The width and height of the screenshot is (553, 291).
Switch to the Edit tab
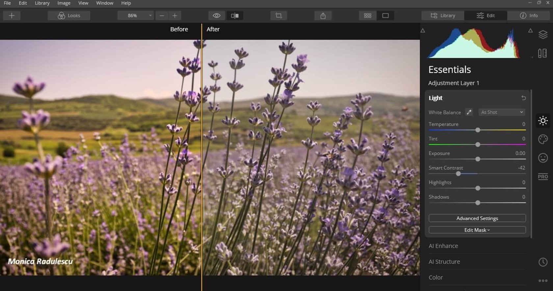[x=486, y=15]
